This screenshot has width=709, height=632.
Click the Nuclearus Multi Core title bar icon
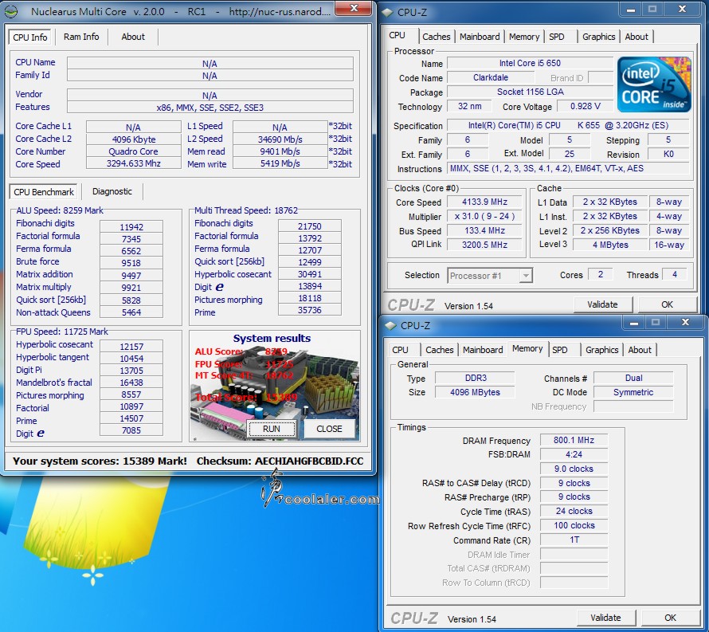click(11, 11)
